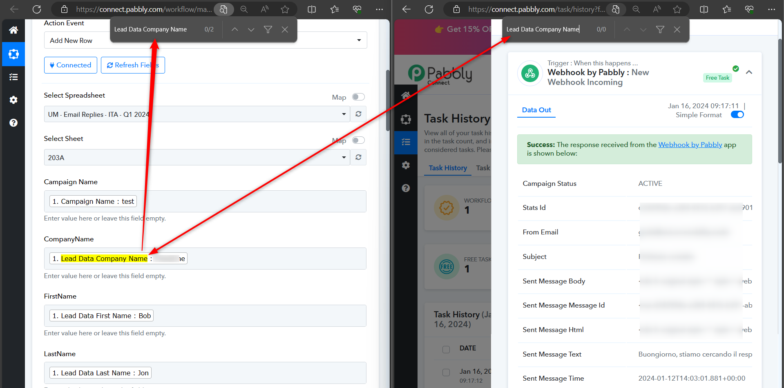The image size is (784, 388).
Task: Tick the checkbox for the Jan 16 task row
Action: click(446, 372)
